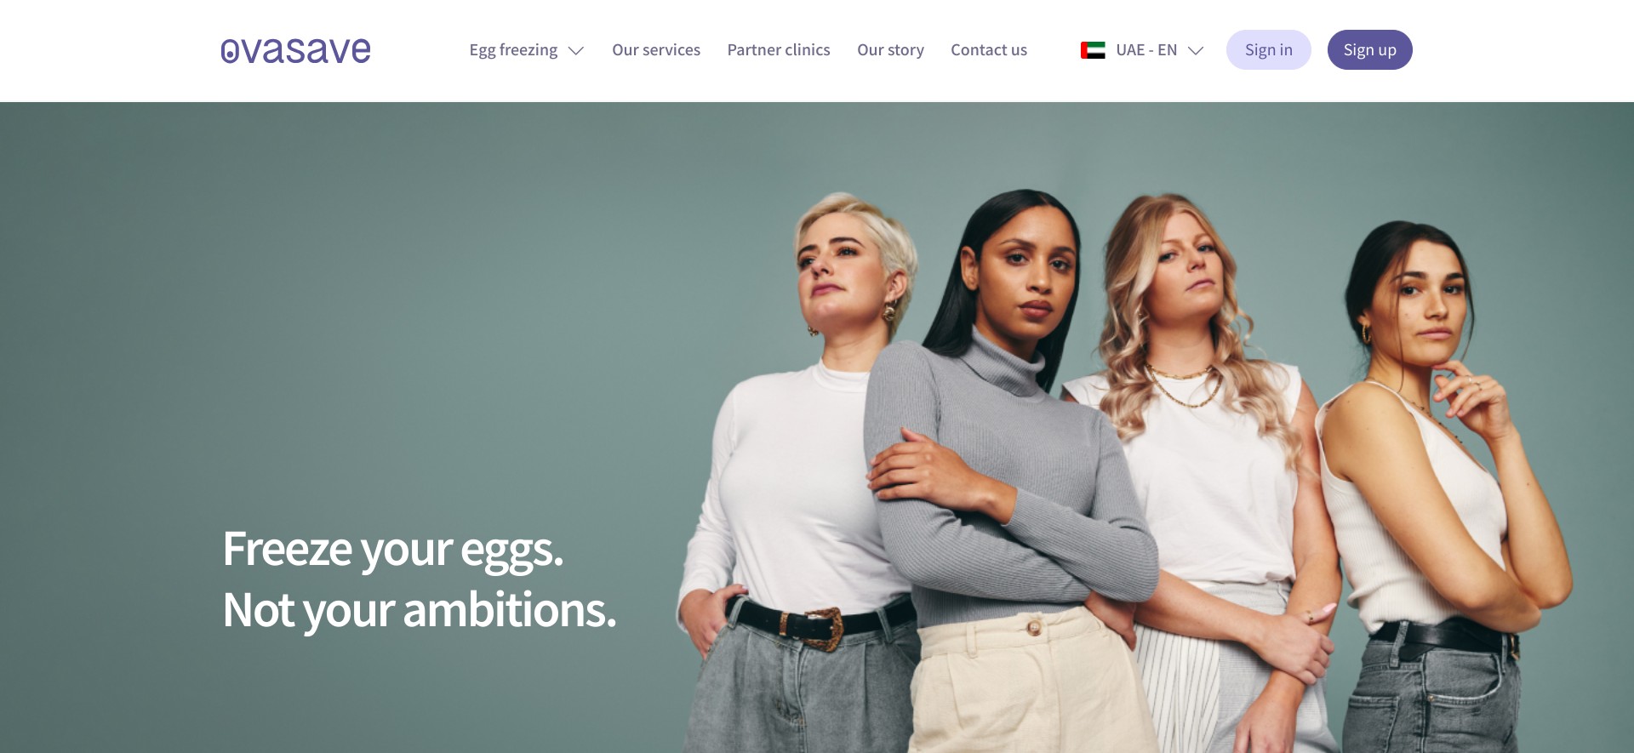1634x753 pixels.
Task: Click the egg-shaped 'o' in ovasave logo
Action: [229, 52]
